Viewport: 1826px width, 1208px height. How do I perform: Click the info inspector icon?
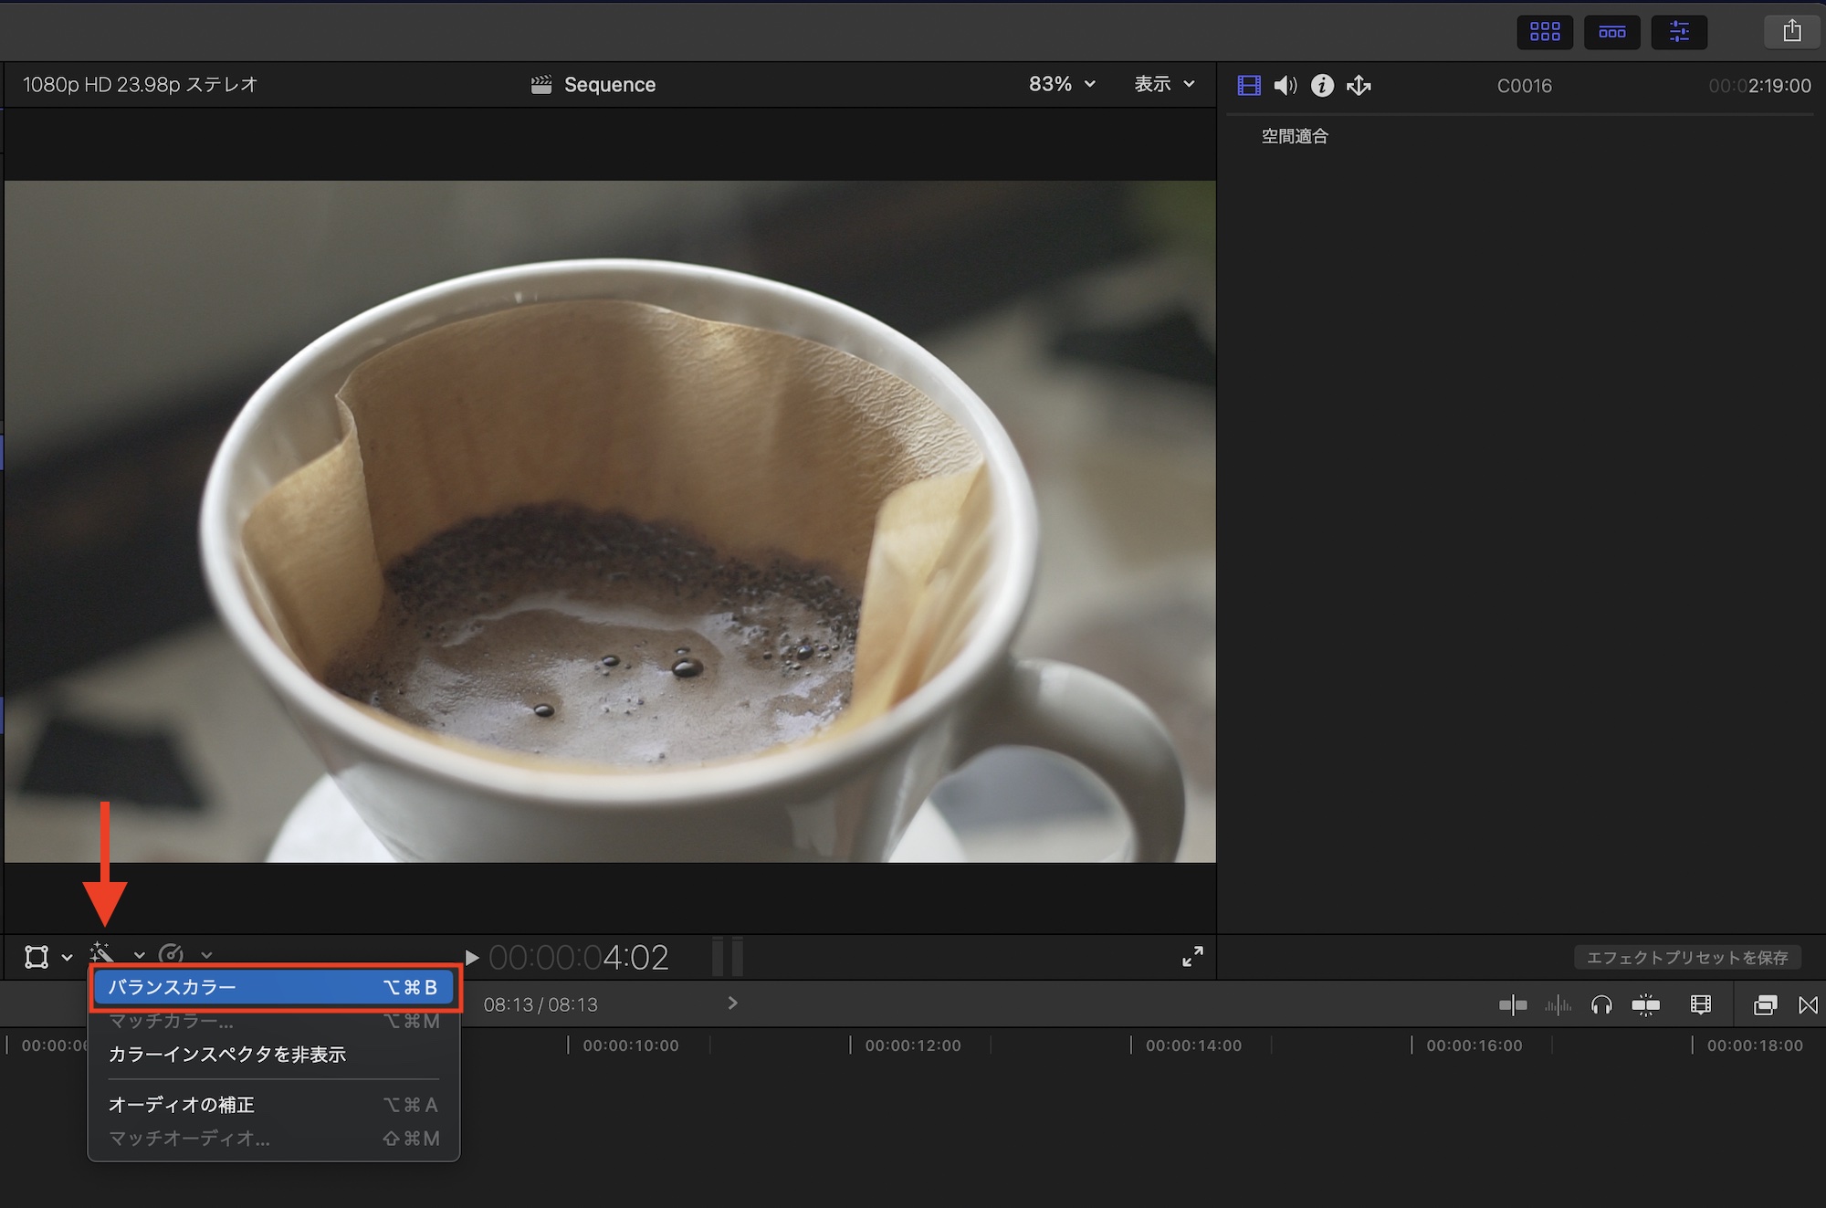tap(1322, 85)
